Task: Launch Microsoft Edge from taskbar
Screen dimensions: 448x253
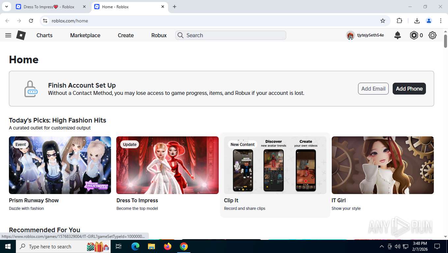Action: [135, 246]
